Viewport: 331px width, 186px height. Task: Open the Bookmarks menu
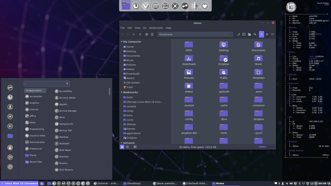tap(156, 28)
